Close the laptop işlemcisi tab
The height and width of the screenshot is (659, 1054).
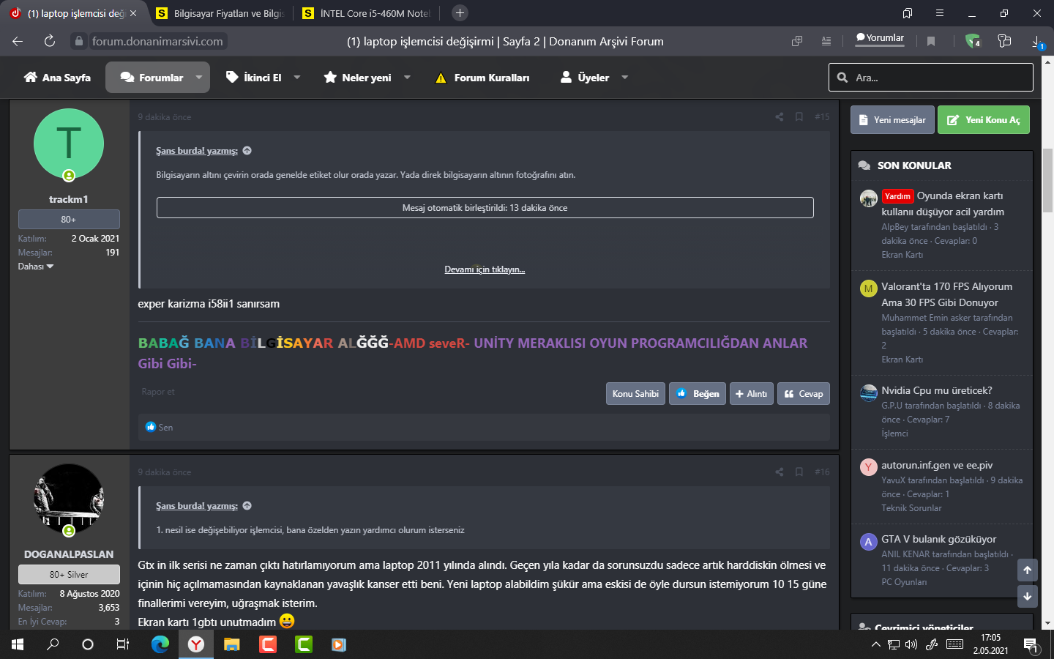(133, 13)
